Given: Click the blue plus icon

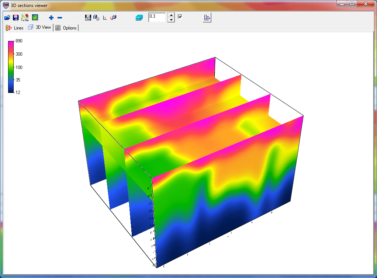Looking at the screenshot, I should pyautogui.click(x=51, y=18).
